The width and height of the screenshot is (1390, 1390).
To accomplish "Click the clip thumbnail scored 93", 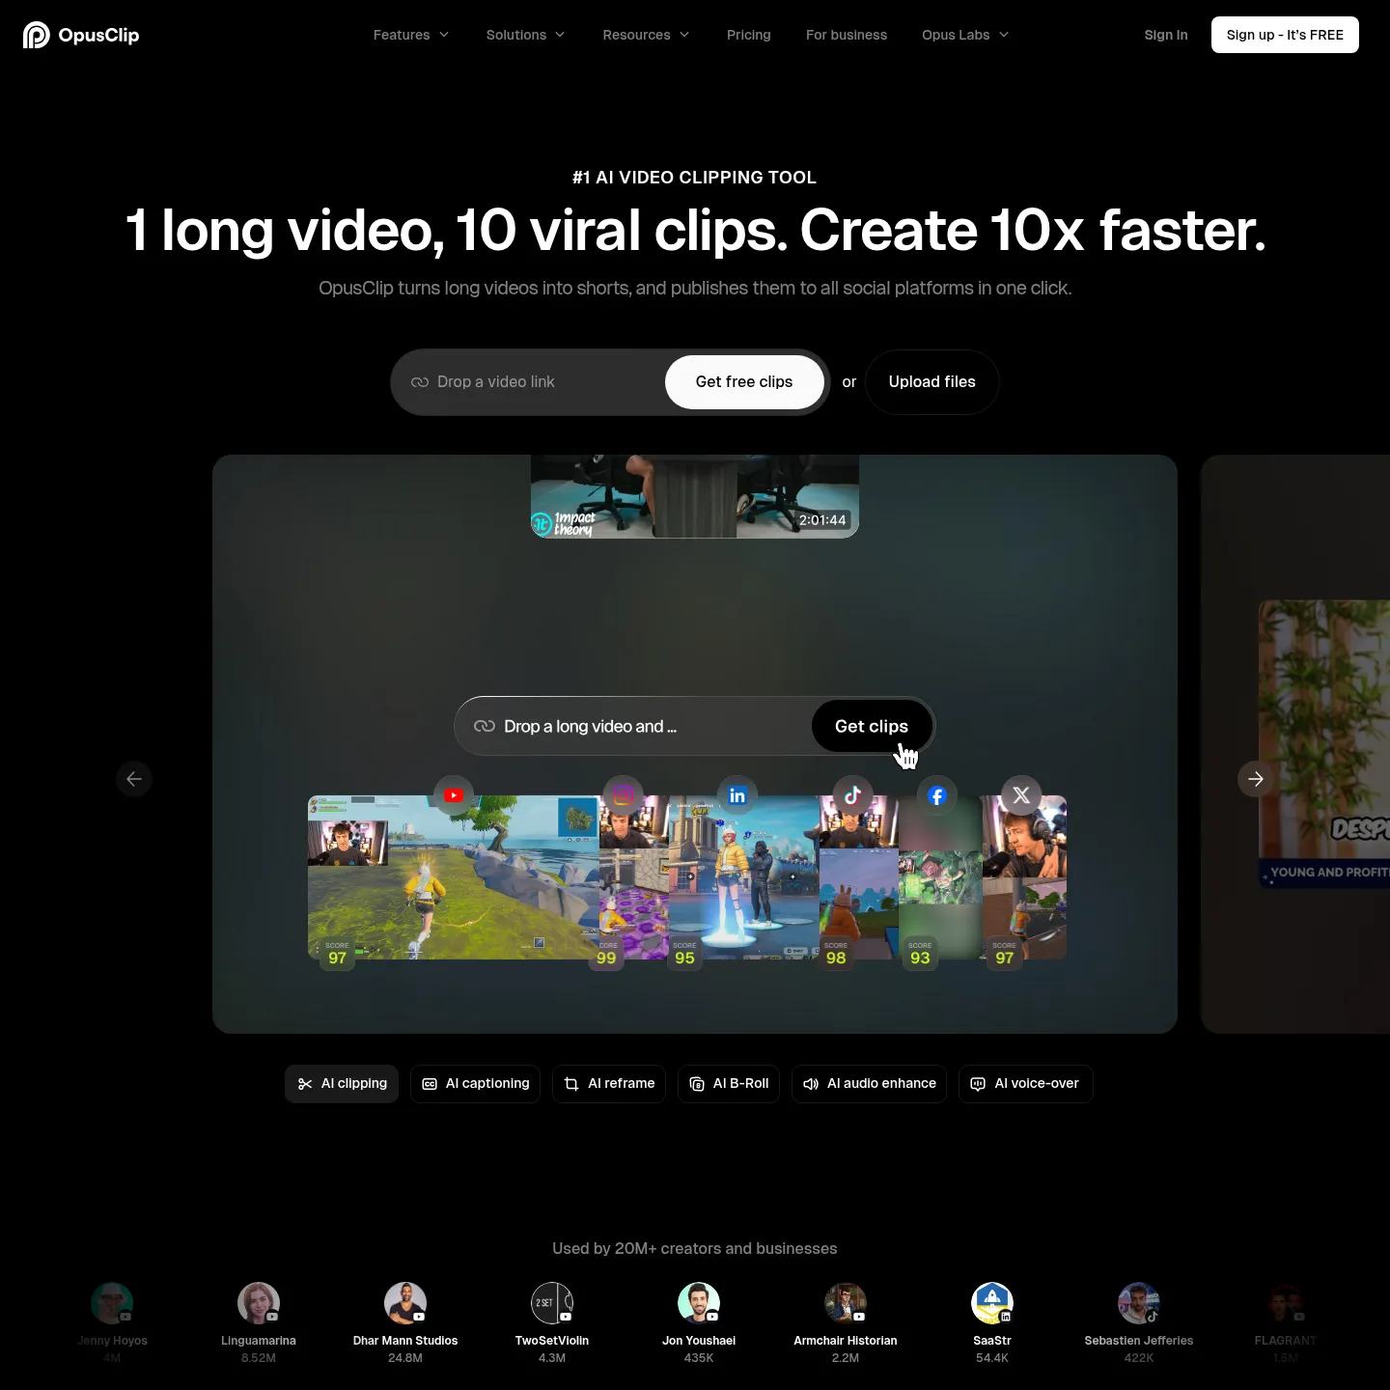I will point(940,877).
